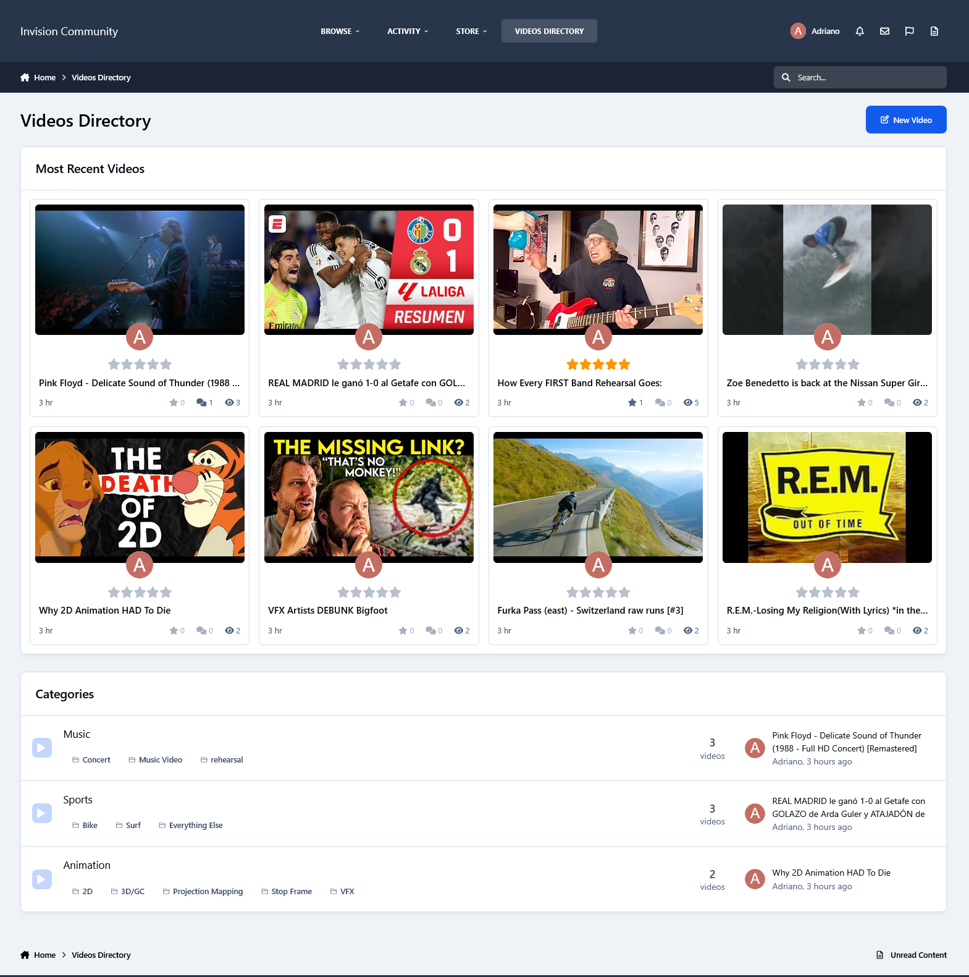Expand the Store dropdown menu
The height and width of the screenshot is (977, 969).
coord(471,31)
